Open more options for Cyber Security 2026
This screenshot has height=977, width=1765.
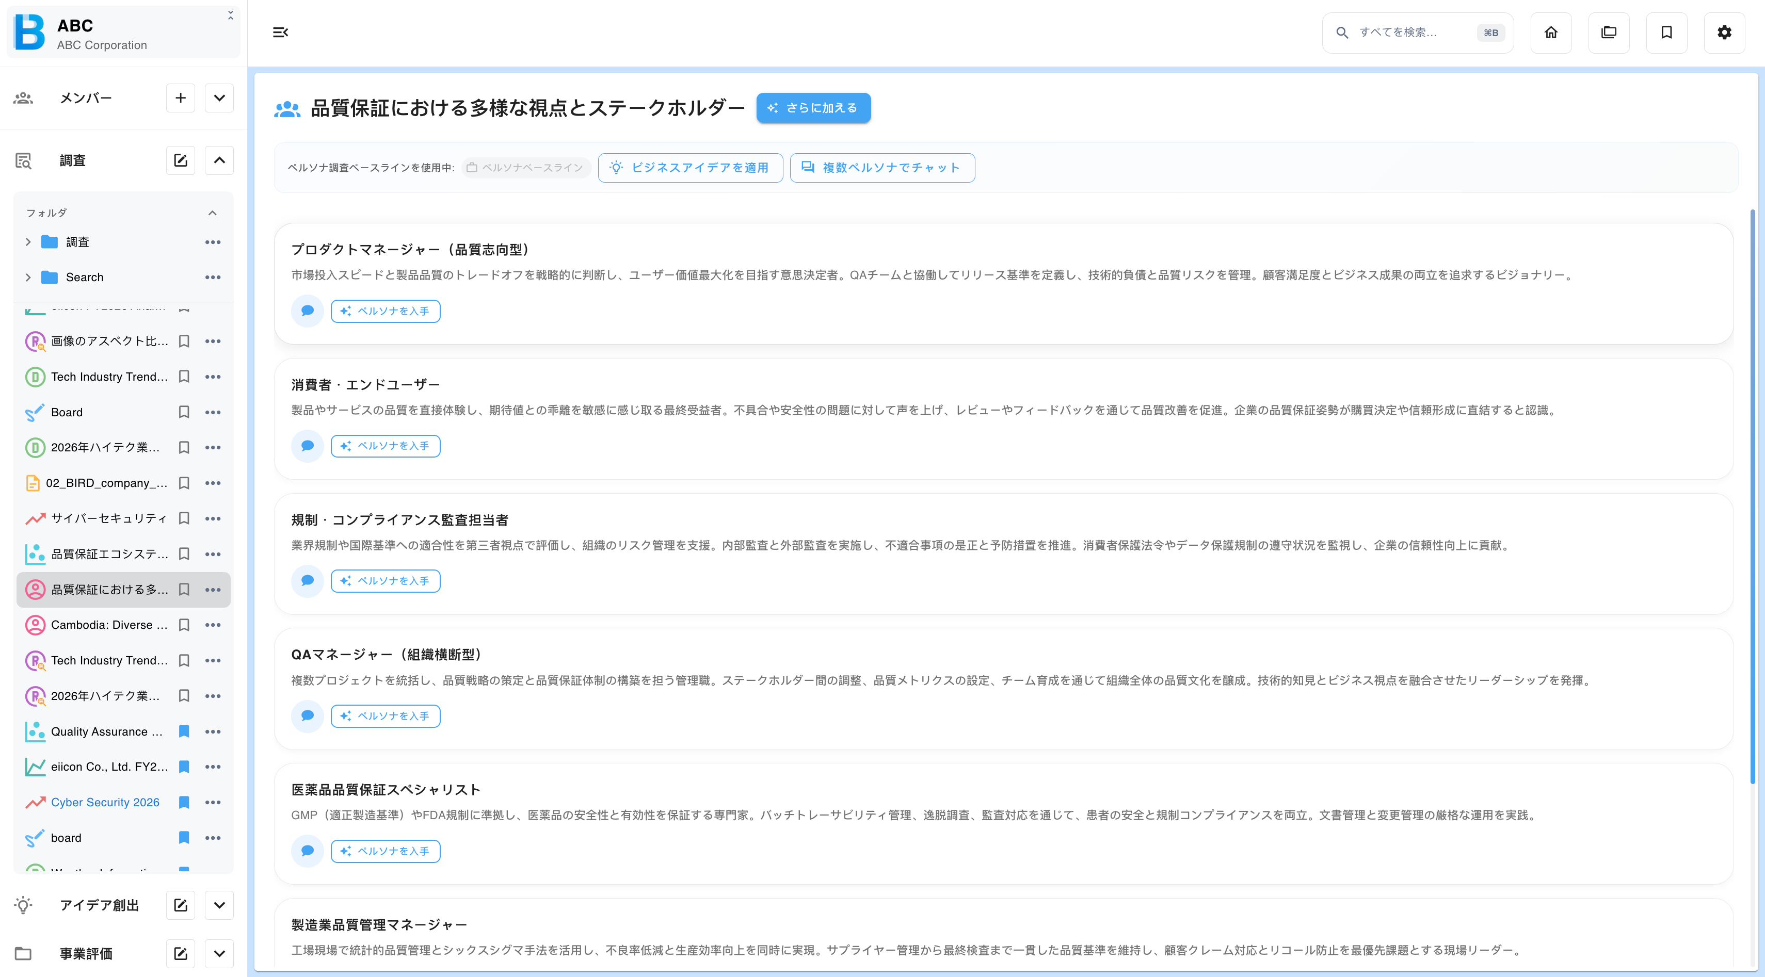[213, 803]
